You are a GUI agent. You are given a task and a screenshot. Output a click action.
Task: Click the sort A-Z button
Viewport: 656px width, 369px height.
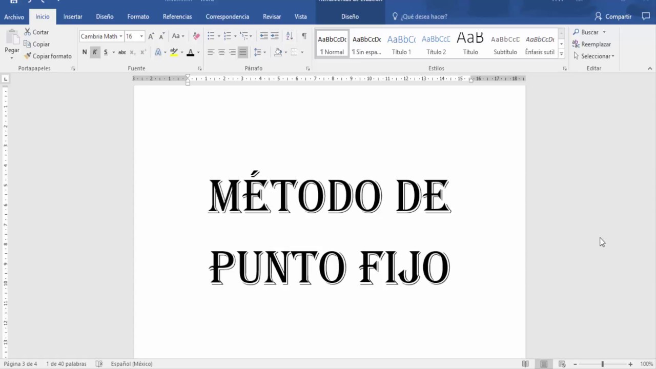click(x=290, y=36)
